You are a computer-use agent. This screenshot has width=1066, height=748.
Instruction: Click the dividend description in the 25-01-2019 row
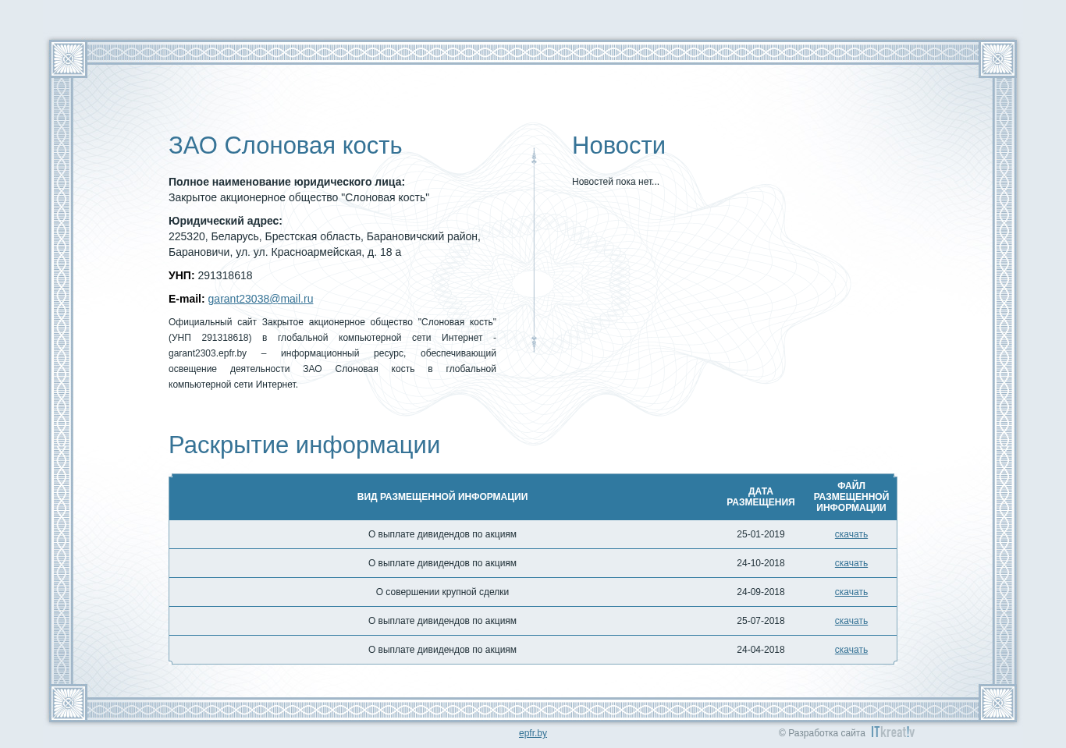click(x=442, y=534)
